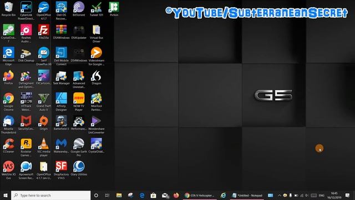Open File Explorer from the taskbar
The width and height of the screenshot is (355, 200).
[x=119, y=195]
